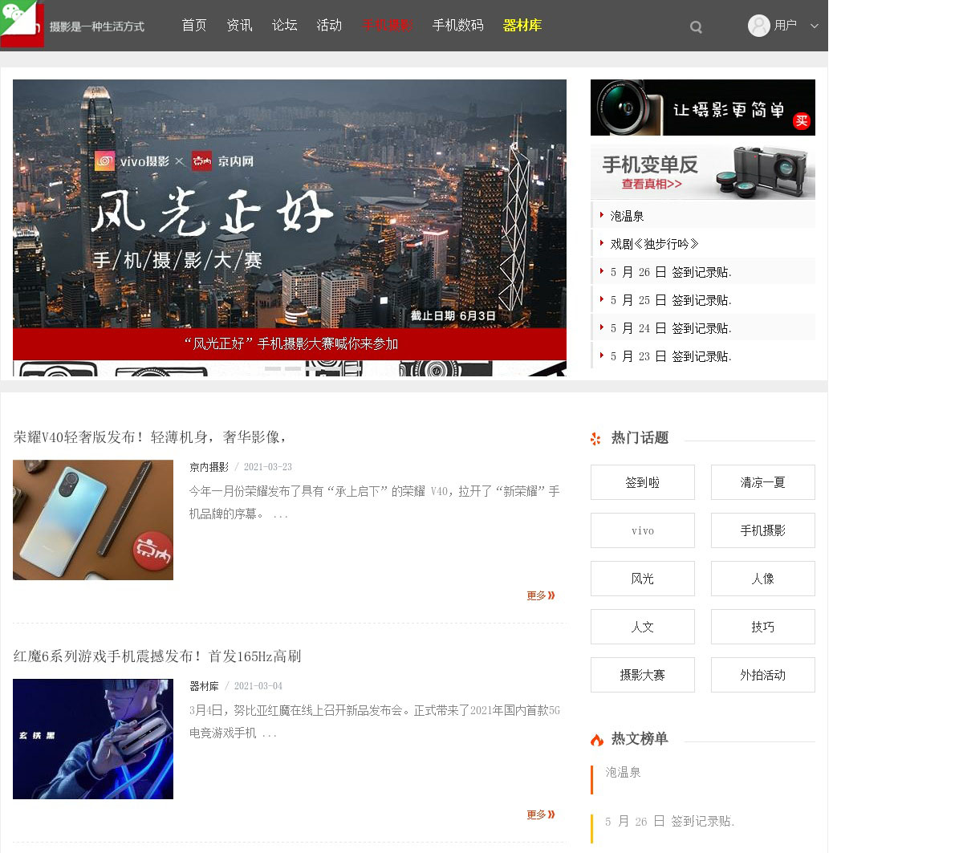This screenshot has width=963, height=853.
Task: Click 更多 under the 荣耀V40 article
Action: tap(540, 595)
